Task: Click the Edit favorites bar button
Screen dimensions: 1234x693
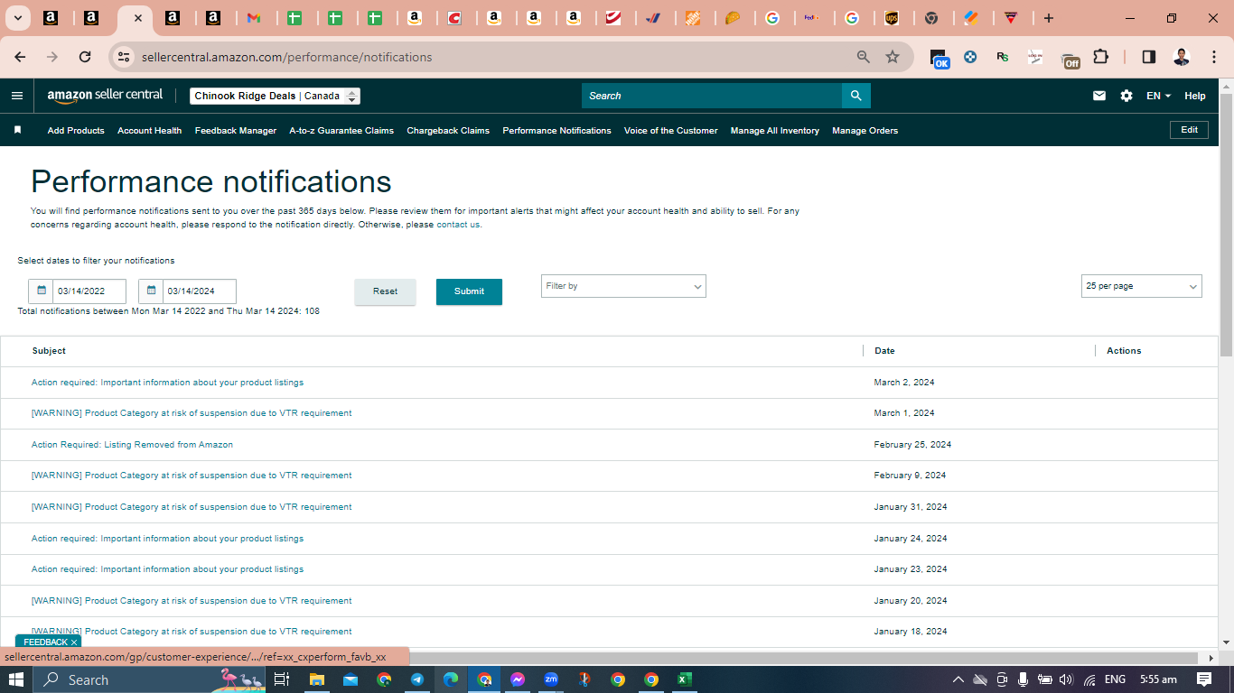Action: [1189, 130]
